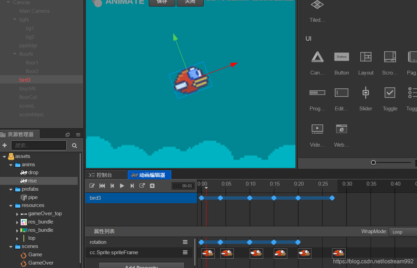Select the floorCol node
This screenshot has height=268, width=417.
[28, 97]
